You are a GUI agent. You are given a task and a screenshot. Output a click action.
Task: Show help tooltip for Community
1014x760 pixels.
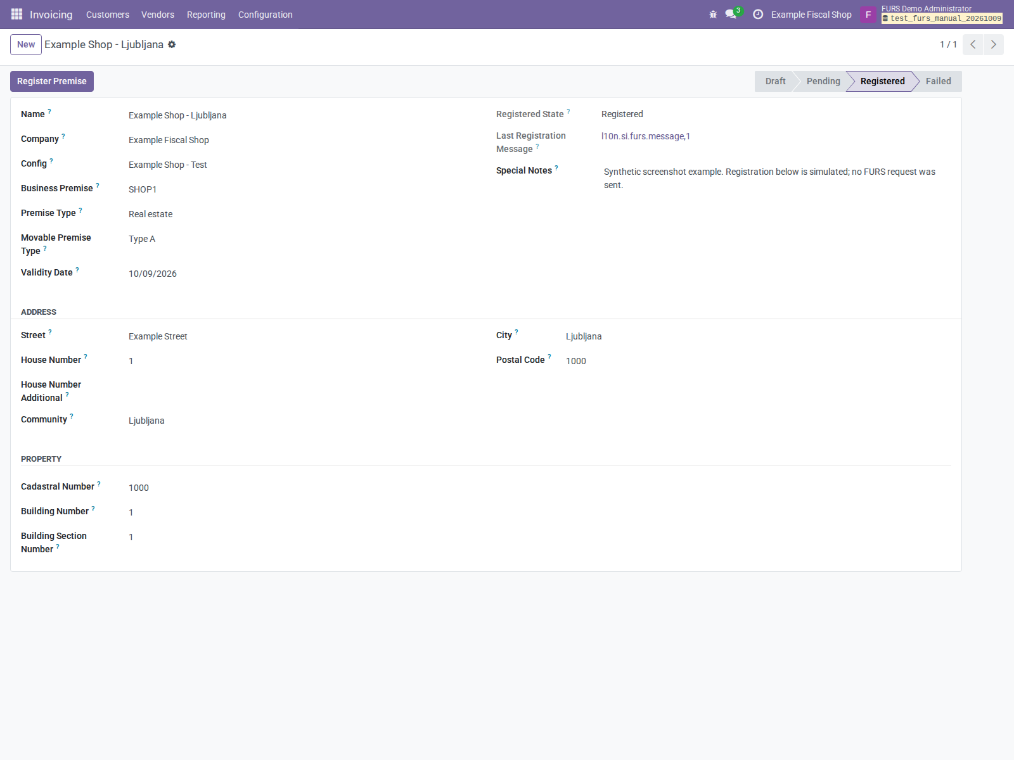pyautogui.click(x=72, y=417)
